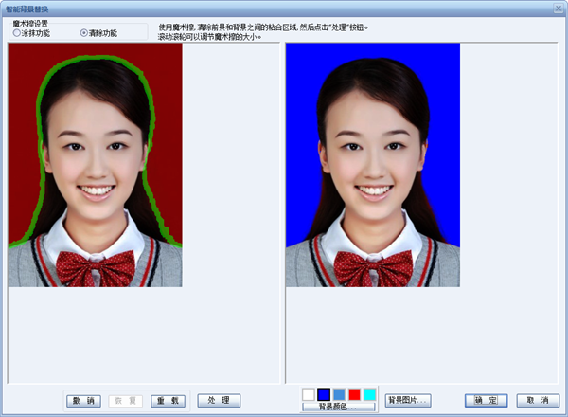
Task: Click the 魔术擦设置 group label
Action: click(x=30, y=24)
